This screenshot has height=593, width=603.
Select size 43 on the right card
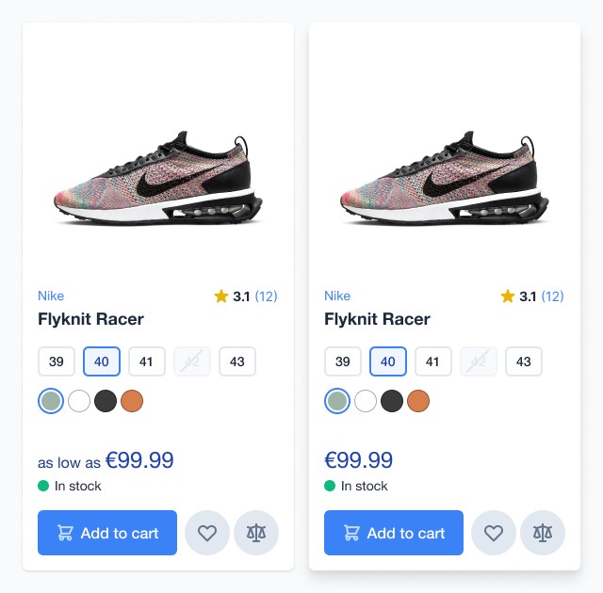[x=524, y=361]
